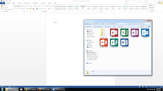The image size is (163, 91).
Task: Click the Justify alignment icon
Action: point(43,9)
